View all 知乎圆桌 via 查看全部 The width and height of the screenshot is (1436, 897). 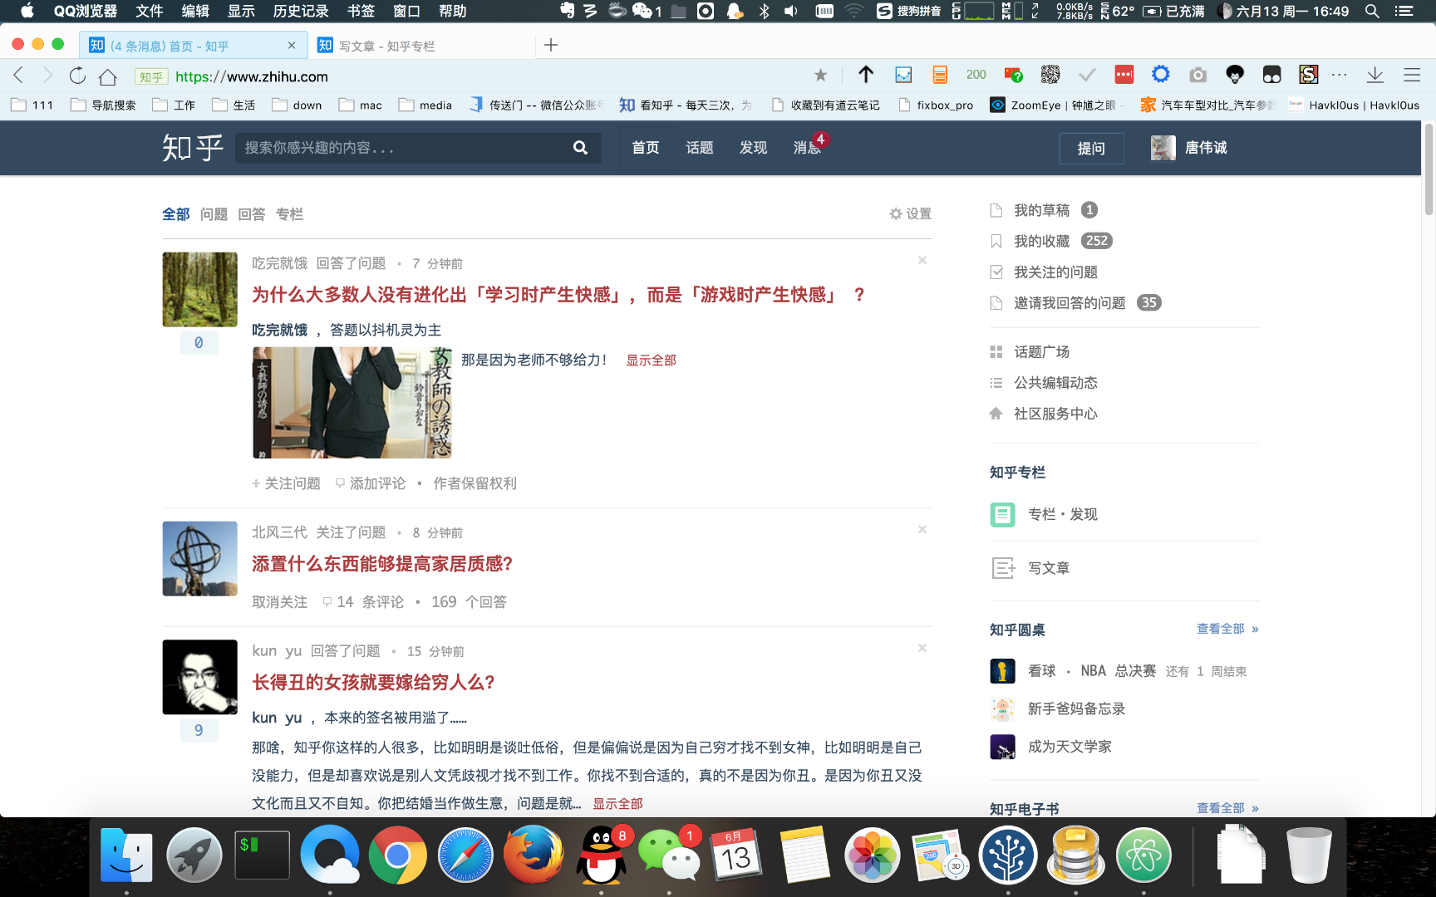[1227, 629]
